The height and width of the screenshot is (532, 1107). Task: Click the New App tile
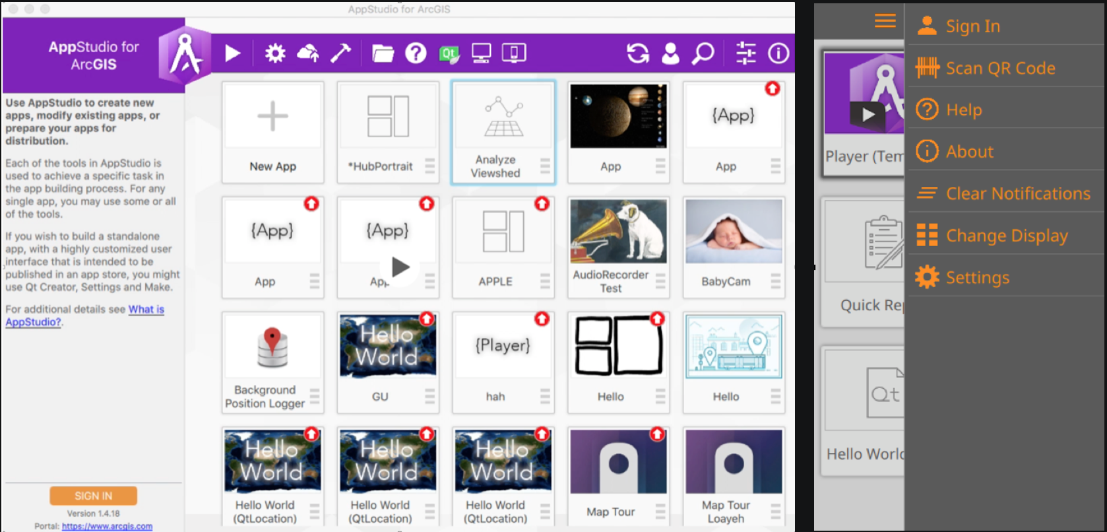(x=272, y=132)
